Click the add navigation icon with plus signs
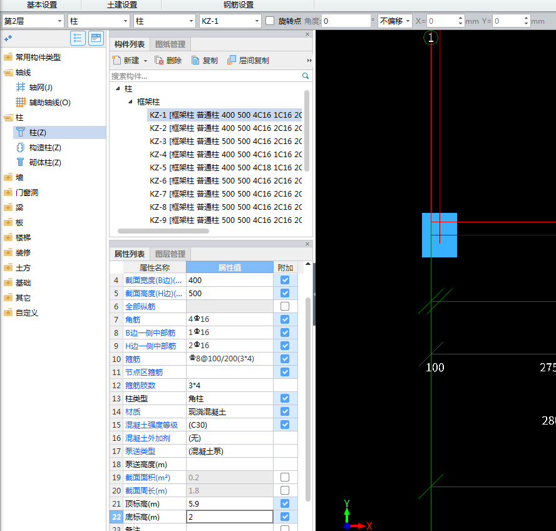 click(8, 38)
